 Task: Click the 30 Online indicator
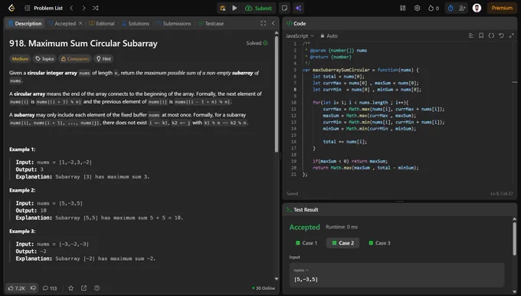(264, 288)
